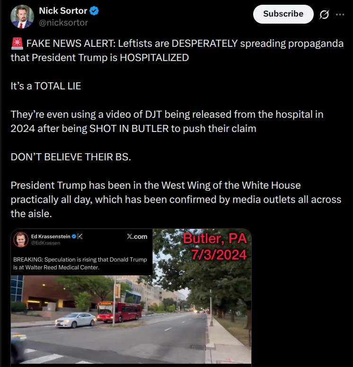
Task: Click Ed Krassenstein's verified checkmark
Action: click(x=73, y=236)
